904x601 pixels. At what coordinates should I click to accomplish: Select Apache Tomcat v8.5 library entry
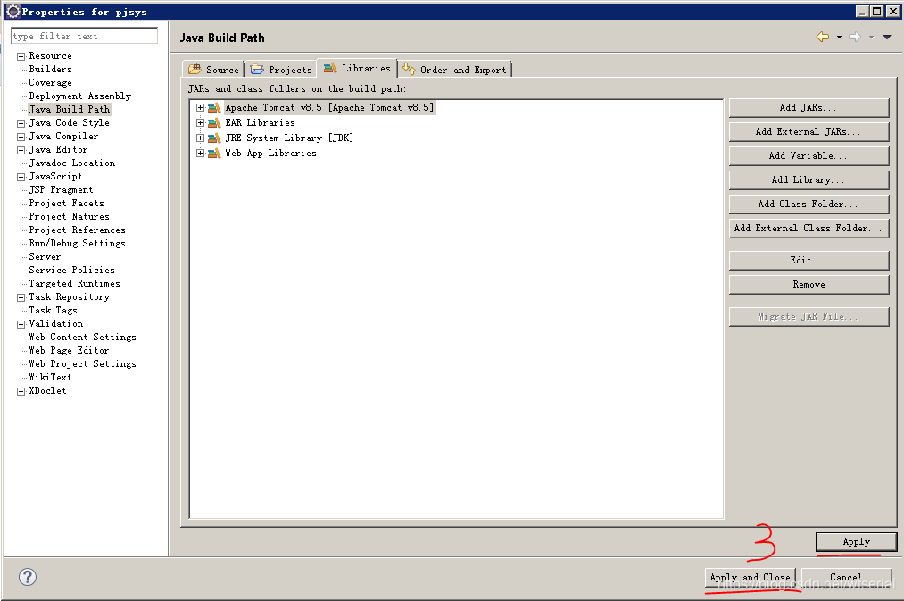click(329, 108)
